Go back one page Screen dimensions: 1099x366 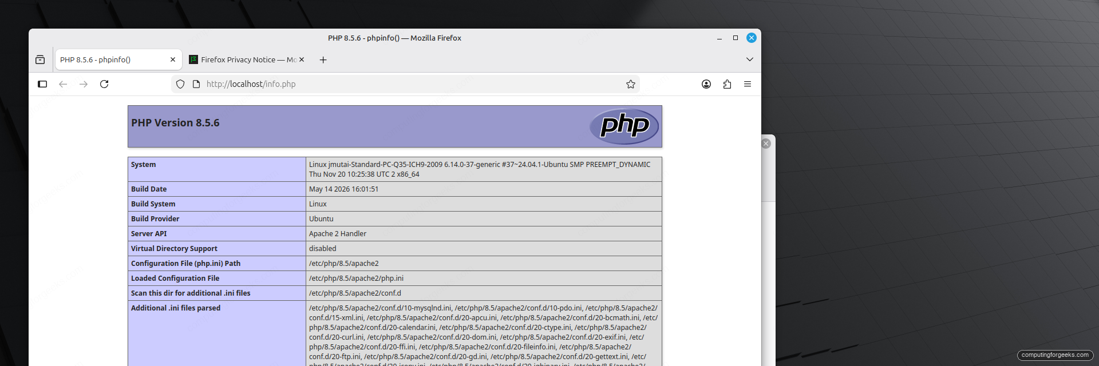click(63, 84)
